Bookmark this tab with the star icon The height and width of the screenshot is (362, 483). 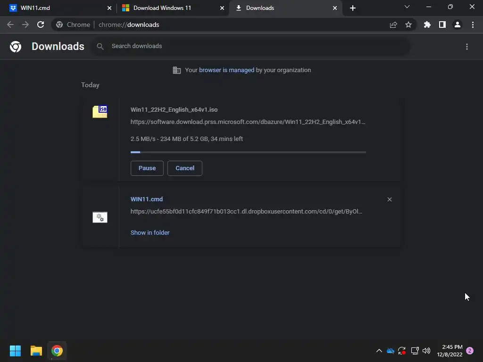[408, 25]
